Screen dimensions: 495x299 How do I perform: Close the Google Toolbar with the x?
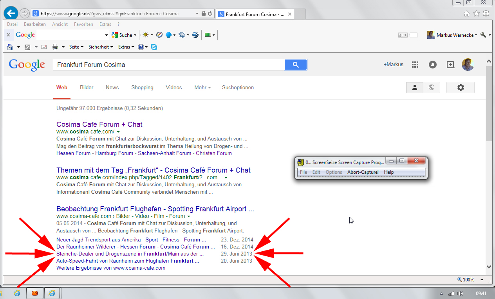tap(8, 35)
